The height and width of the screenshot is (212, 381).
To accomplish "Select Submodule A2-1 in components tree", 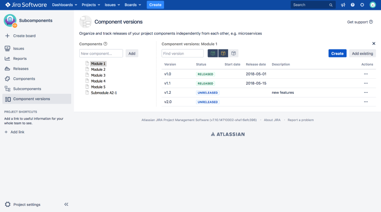I will [x=104, y=93].
